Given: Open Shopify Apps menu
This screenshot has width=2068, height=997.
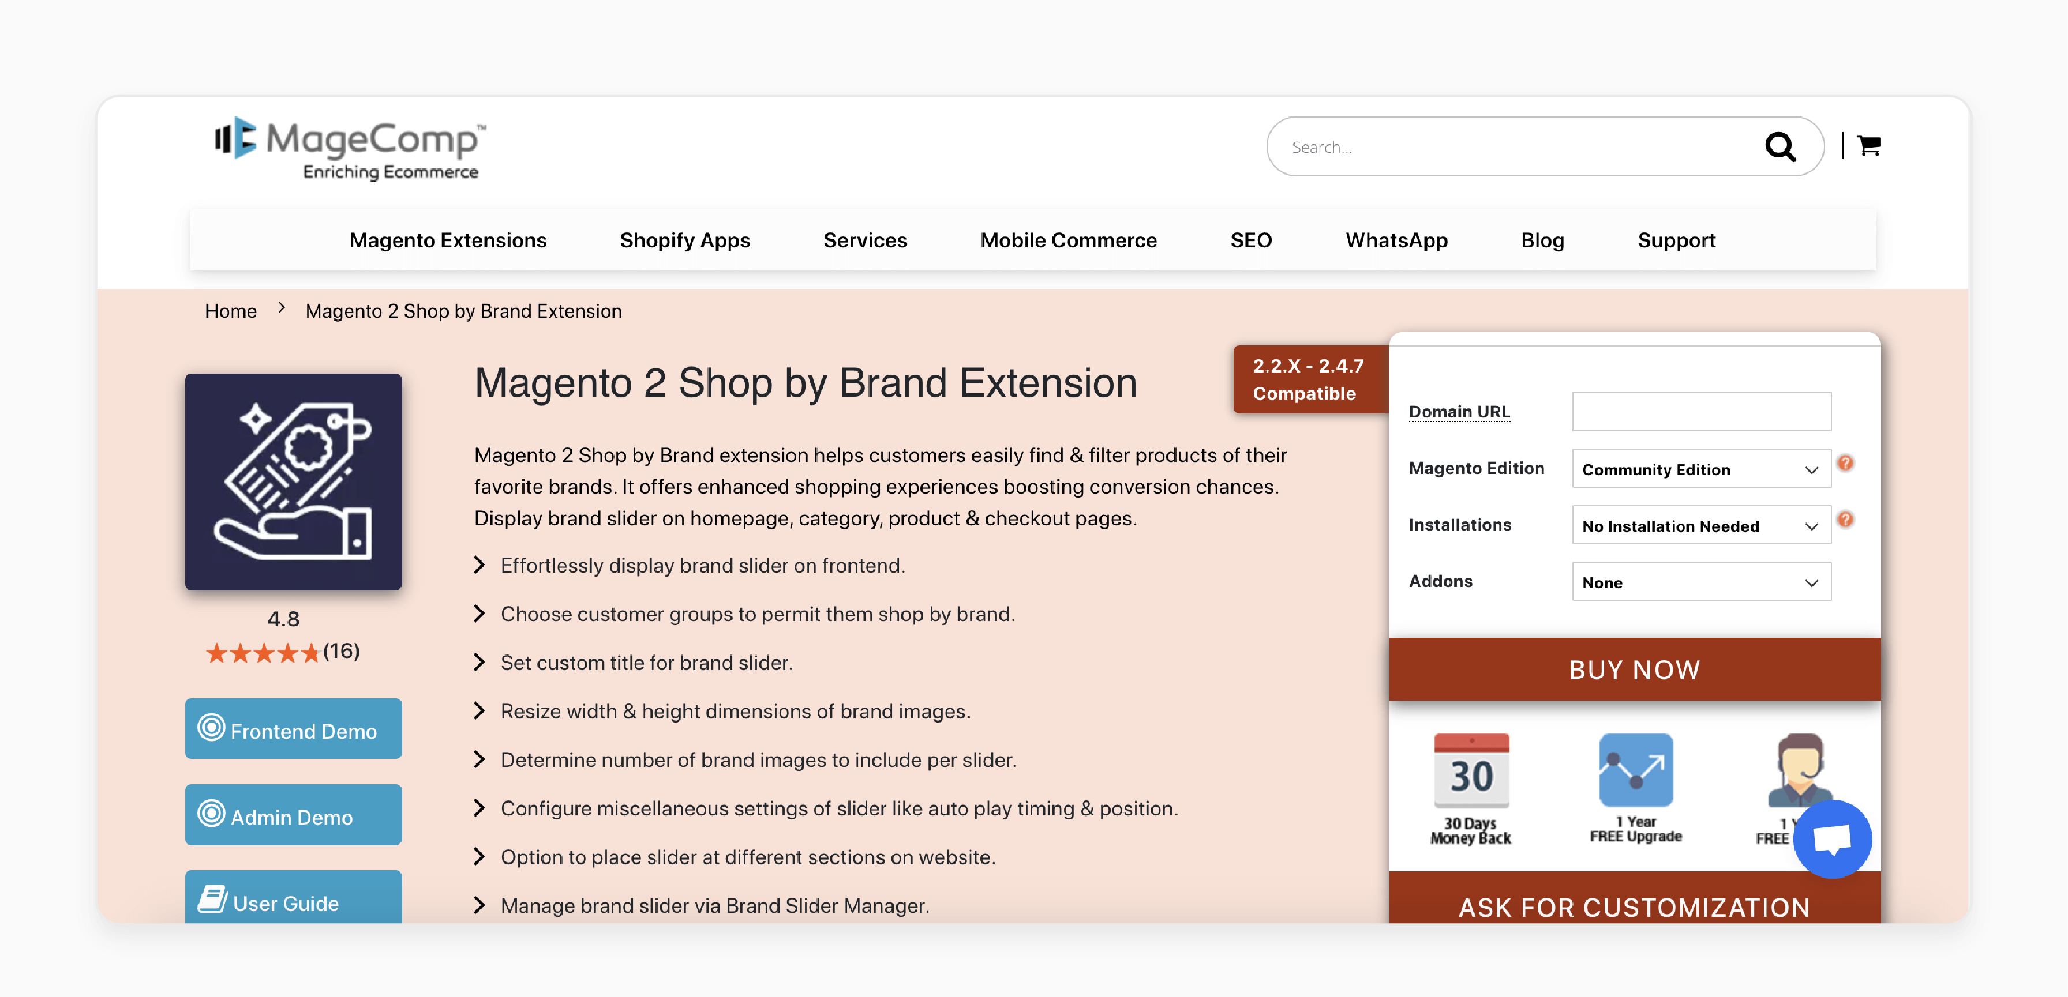Looking at the screenshot, I should [x=685, y=240].
